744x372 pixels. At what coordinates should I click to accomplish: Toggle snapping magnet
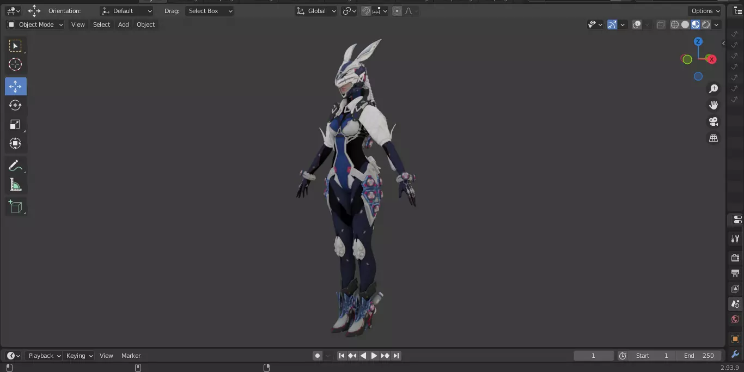(367, 11)
